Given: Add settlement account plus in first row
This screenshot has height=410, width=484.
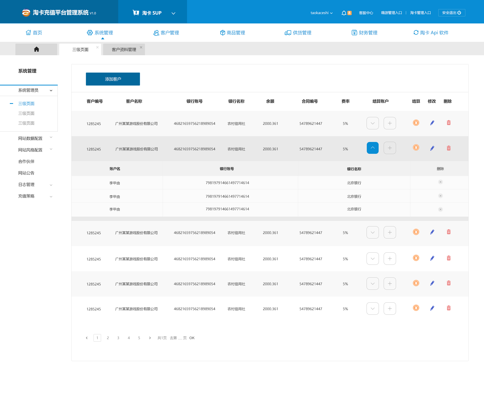Looking at the screenshot, I should coord(390,123).
